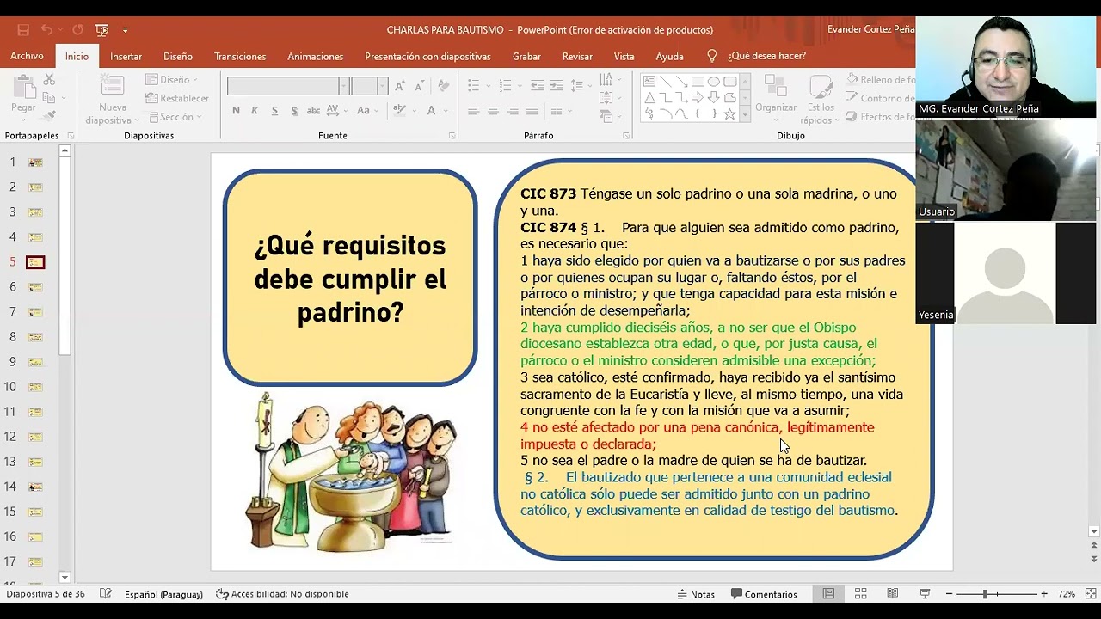Open the Animaciones tab
The image size is (1101, 619).
(x=315, y=56)
